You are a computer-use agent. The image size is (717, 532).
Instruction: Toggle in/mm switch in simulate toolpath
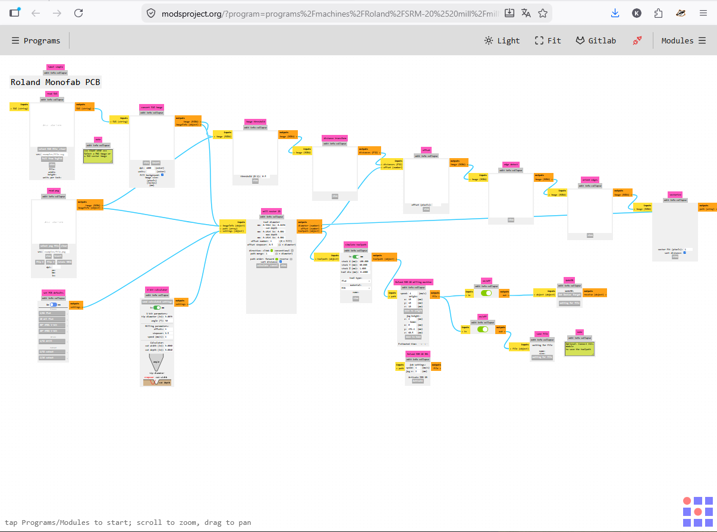coord(356,257)
